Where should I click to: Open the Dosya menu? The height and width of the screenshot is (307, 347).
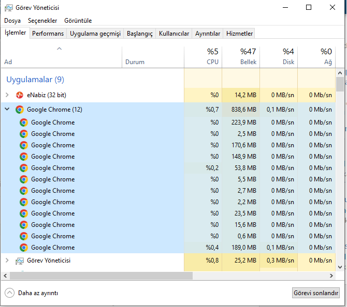pos(12,21)
